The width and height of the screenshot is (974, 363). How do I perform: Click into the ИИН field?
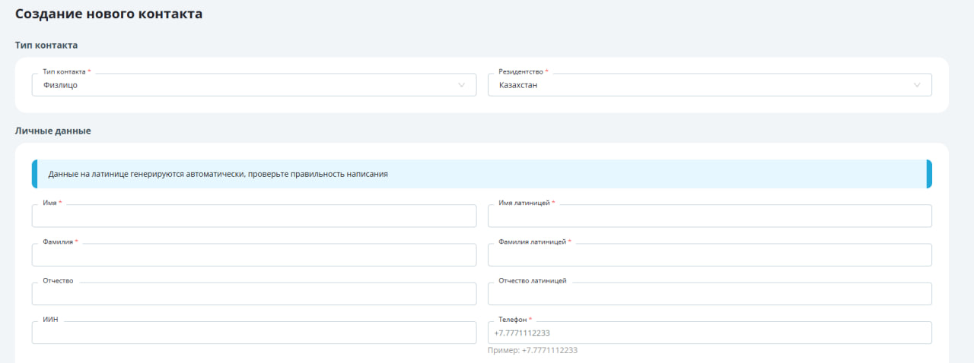pyautogui.click(x=253, y=333)
